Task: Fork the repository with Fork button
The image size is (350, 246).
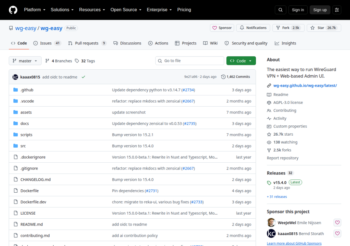Action: [x=288, y=28]
